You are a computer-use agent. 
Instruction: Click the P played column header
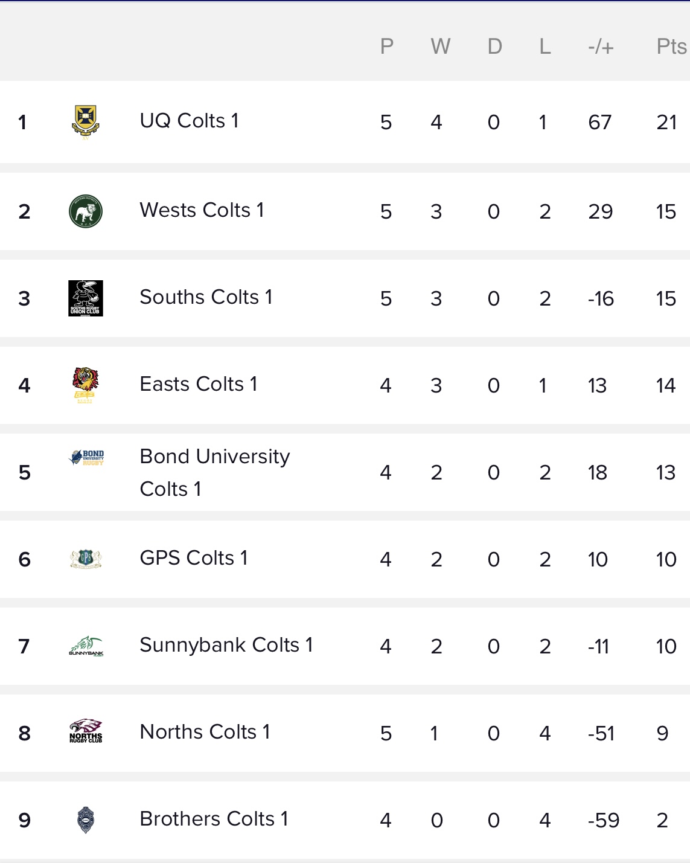coord(386,47)
